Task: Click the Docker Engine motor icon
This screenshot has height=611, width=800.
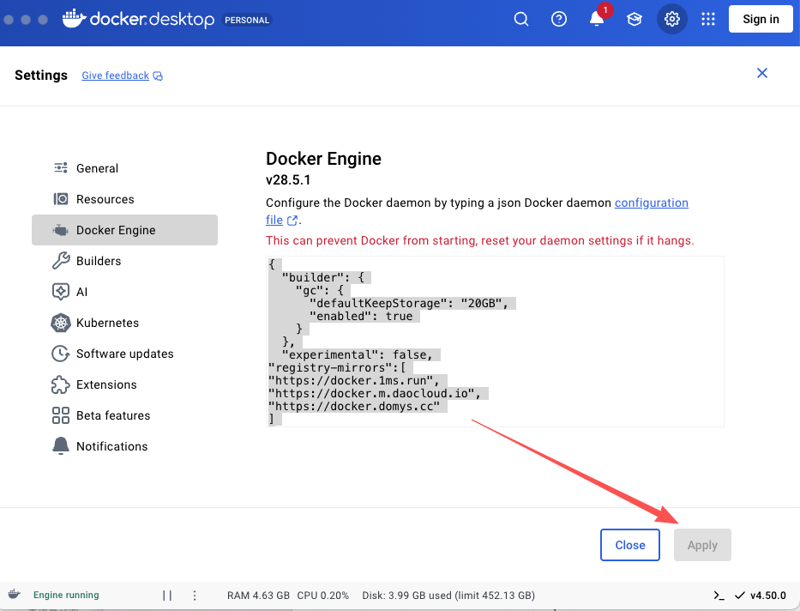Action: point(60,230)
